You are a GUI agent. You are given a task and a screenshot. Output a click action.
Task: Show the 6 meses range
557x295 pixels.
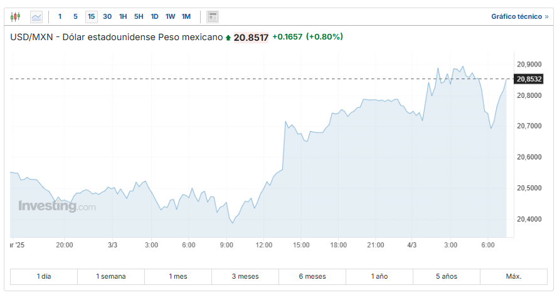coord(312,277)
